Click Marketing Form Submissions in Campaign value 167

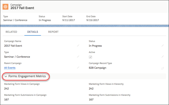click(x=6, y=100)
